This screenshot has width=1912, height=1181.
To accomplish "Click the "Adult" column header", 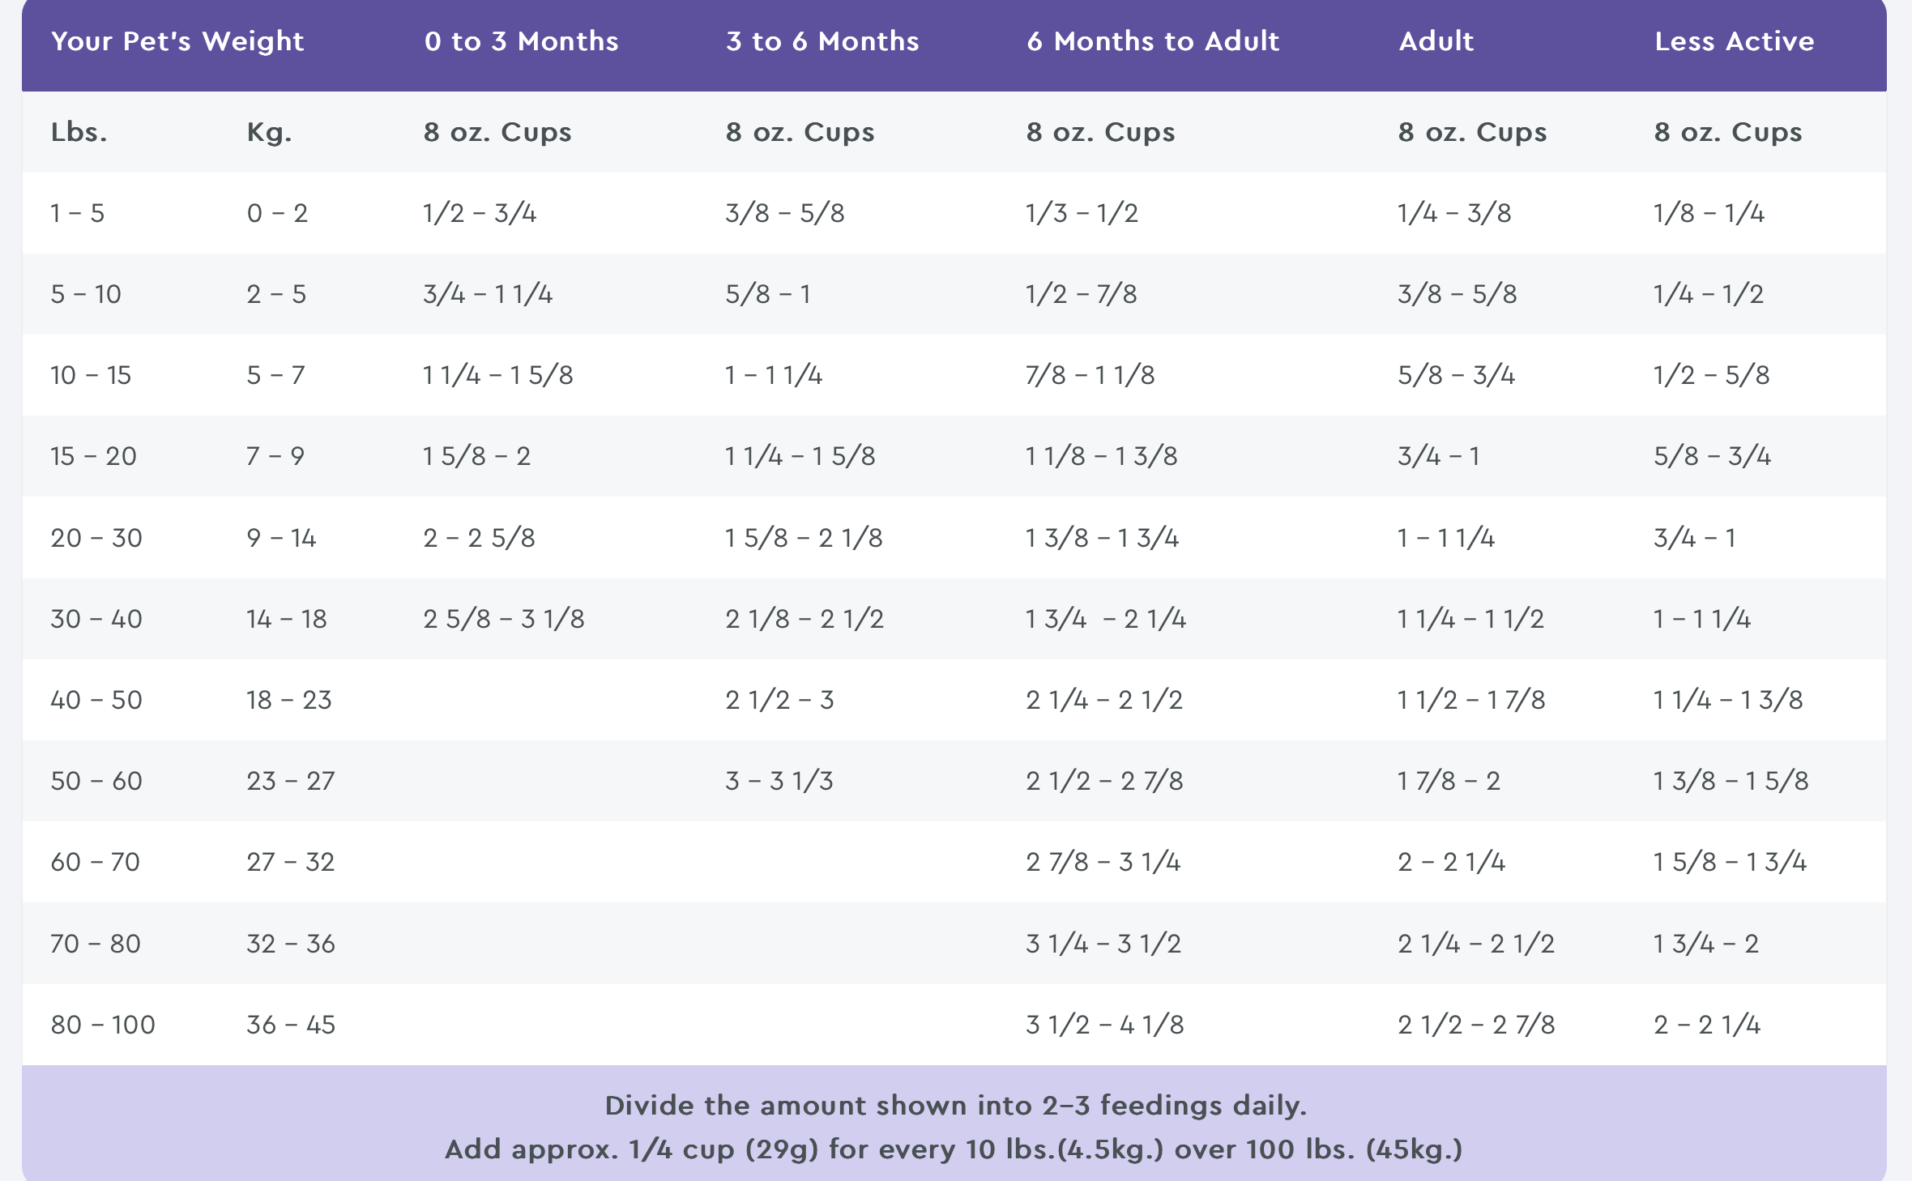I will click(x=1436, y=41).
